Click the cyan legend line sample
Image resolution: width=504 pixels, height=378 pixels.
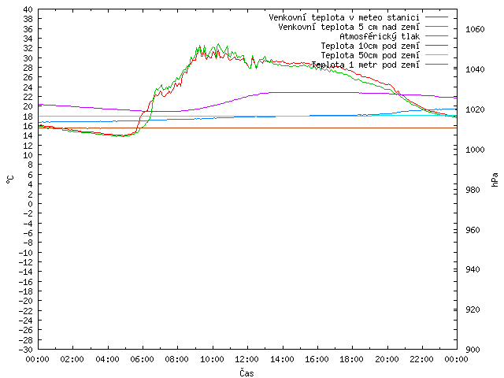436,55
